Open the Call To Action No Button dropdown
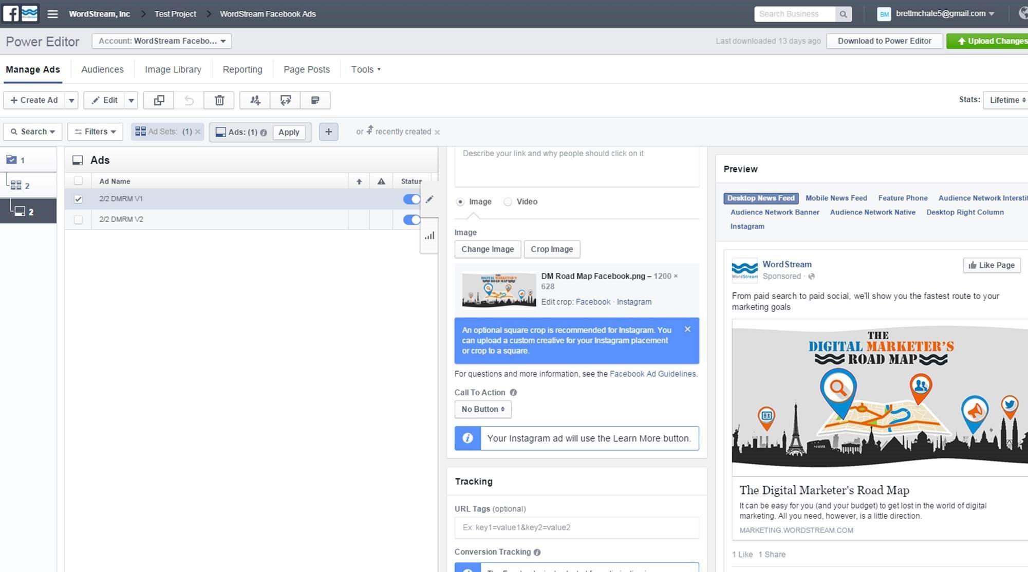 pos(482,409)
